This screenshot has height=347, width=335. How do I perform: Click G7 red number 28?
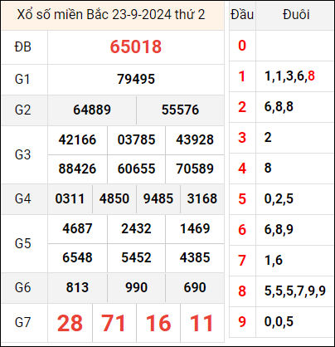pyautogui.click(x=70, y=323)
